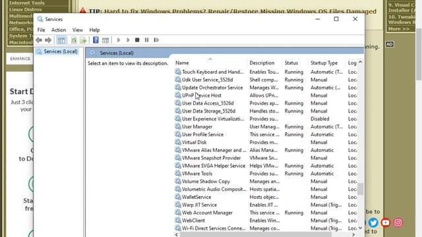Click the Stop Service square icon
Screen dimensions: 422x237
point(137,40)
